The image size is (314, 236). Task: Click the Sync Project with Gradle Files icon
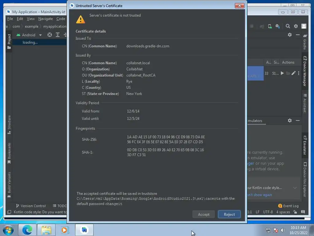pos(262,26)
